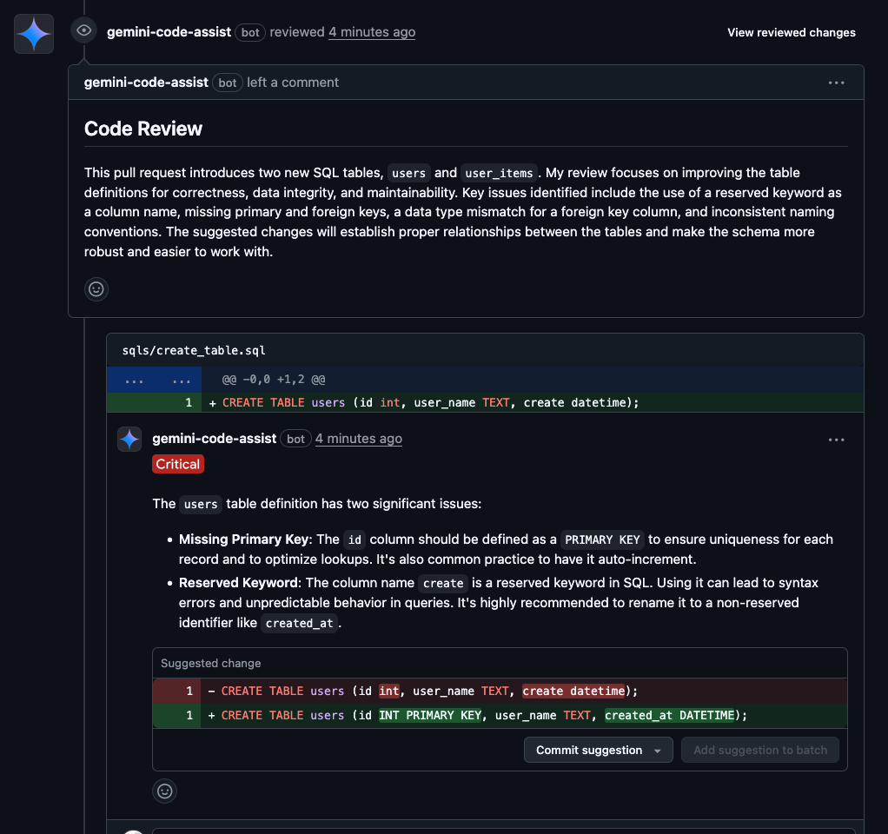Open the gemini-code-assist profile link in review header
Screen dimensions: 888x834
(x=169, y=32)
